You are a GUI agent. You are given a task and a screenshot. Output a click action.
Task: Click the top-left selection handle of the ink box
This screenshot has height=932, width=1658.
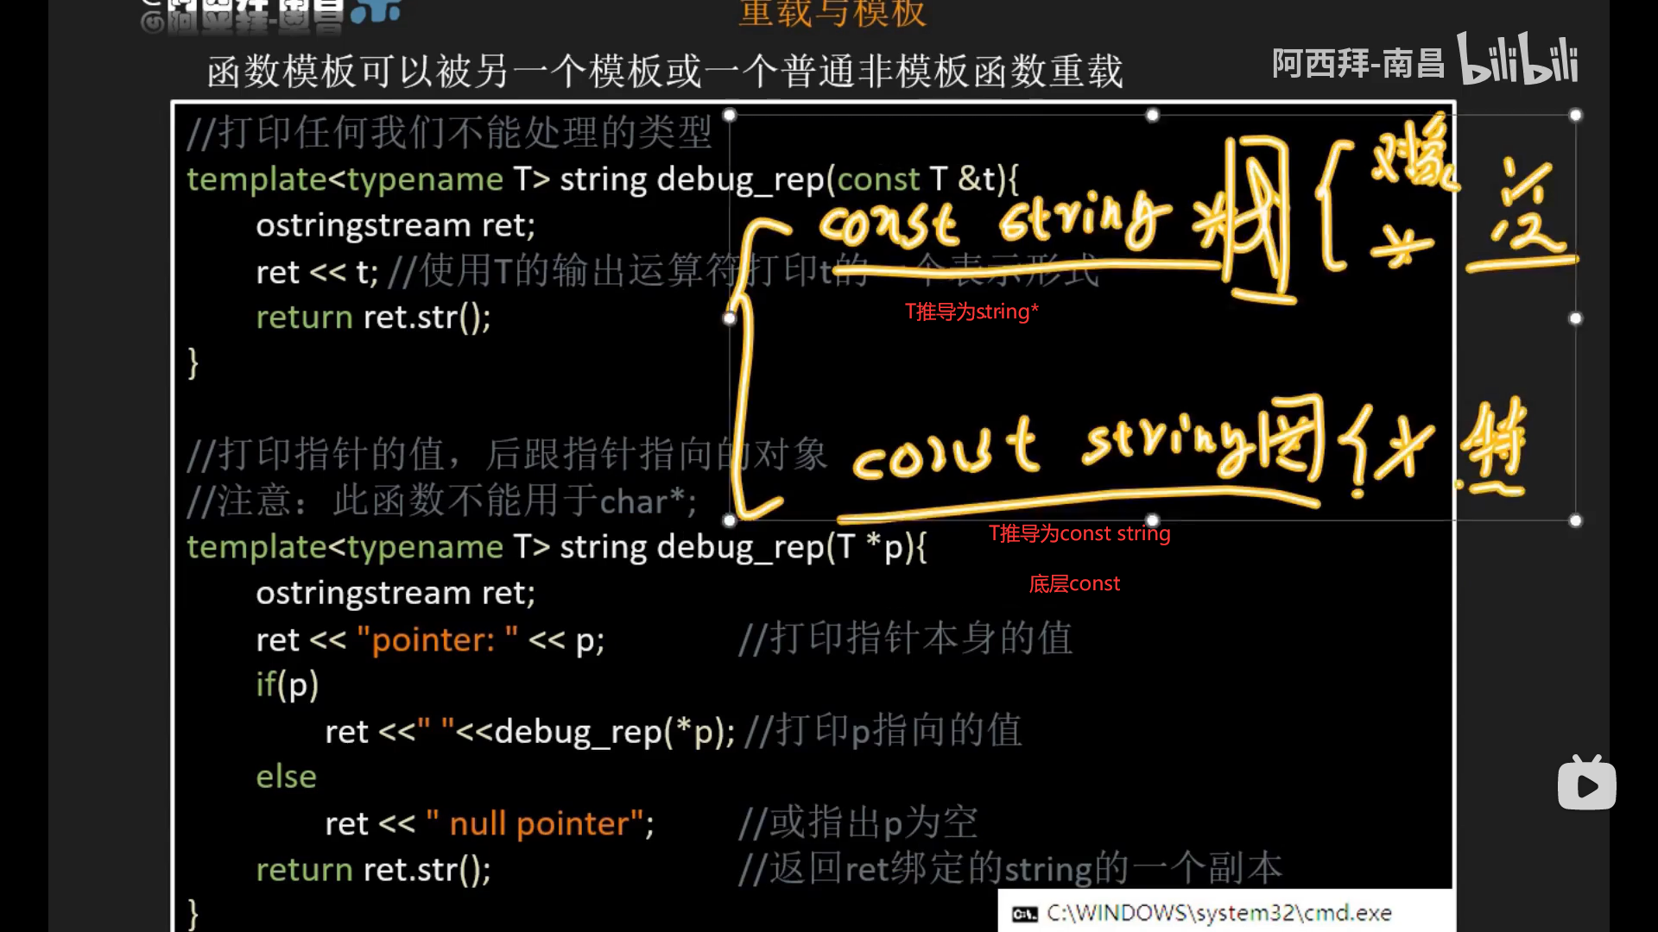click(730, 115)
